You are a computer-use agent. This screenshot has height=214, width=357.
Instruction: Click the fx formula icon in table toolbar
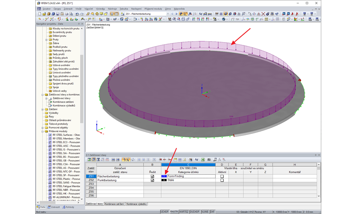coord(219,160)
